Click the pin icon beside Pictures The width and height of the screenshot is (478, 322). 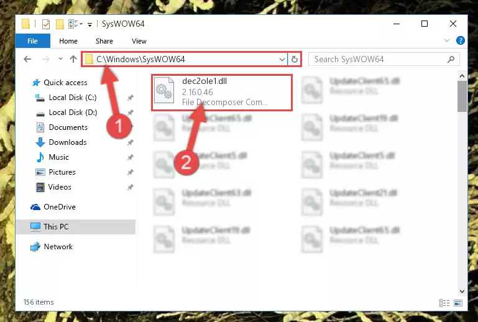coord(131,172)
